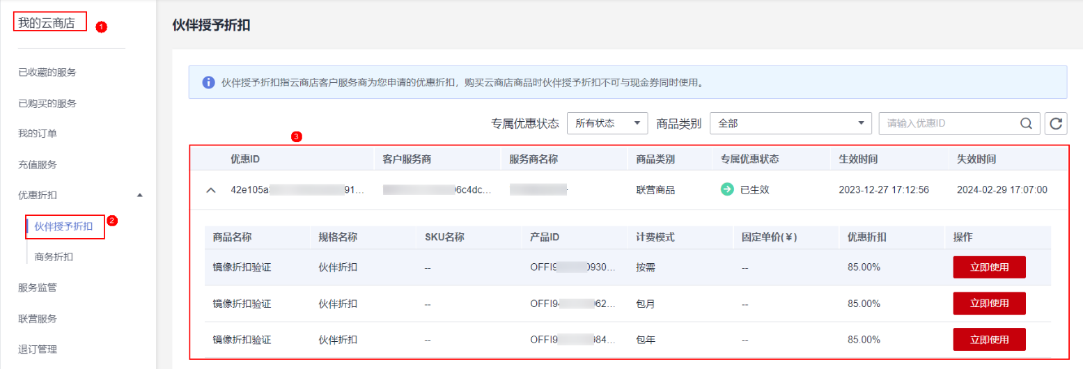Click the 我的云商店 sidebar title

click(x=47, y=22)
